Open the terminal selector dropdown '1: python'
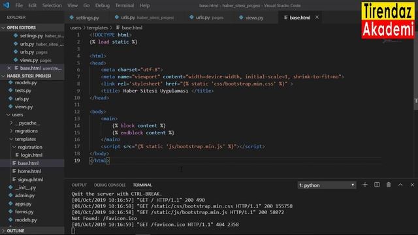 [327, 185]
